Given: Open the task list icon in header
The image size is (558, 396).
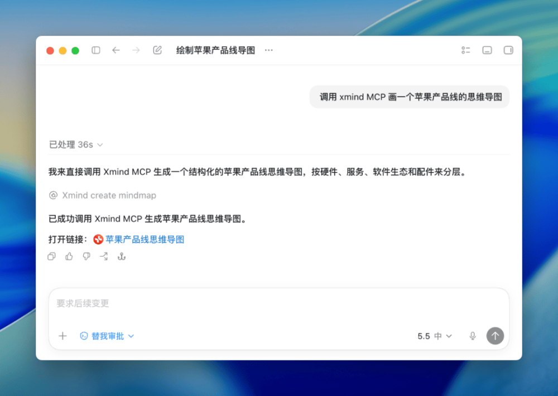Looking at the screenshot, I should coord(466,50).
